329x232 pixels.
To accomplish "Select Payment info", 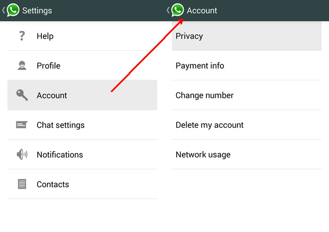I will click(200, 66).
